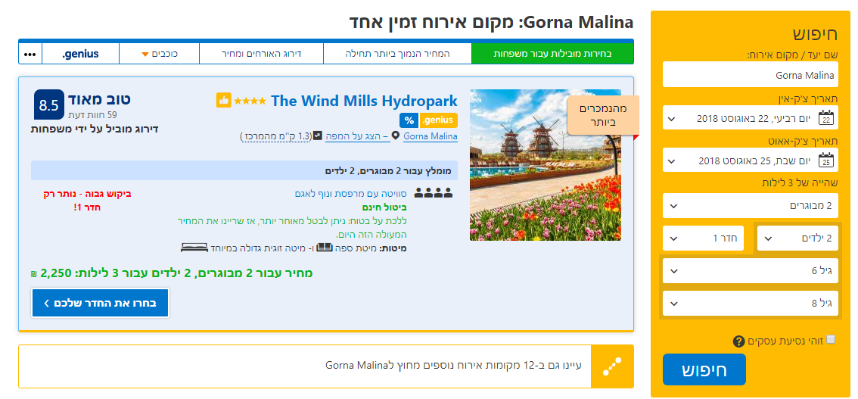The image size is (858, 399).
Task: Click the show on map link
Action: coord(357,136)
